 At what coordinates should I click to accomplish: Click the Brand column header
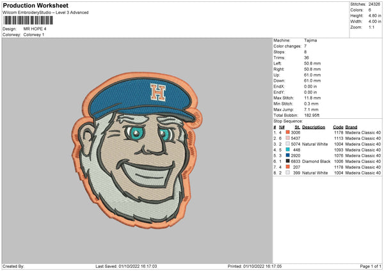(x=351, y=127)
